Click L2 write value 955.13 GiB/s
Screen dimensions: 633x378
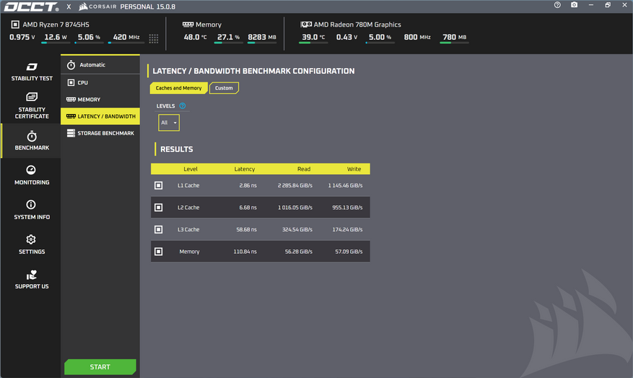point(348,207)
